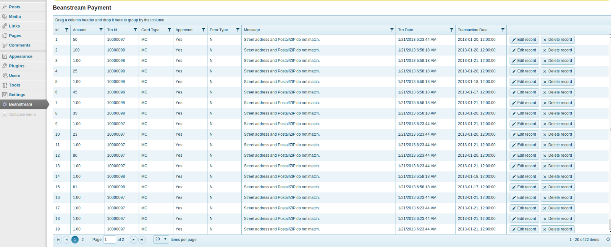Click the Collapse menu arrow icon
Screen dimensions: 611x247
pos(5,114)
